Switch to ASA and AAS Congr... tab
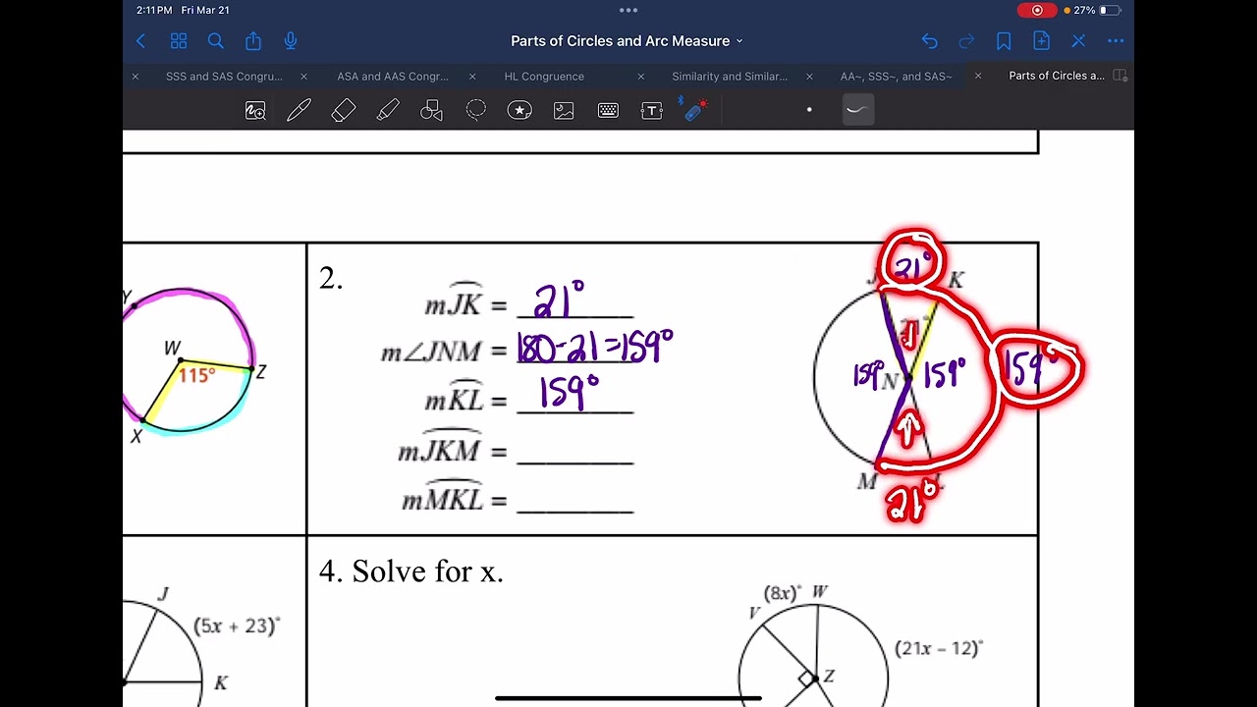This screenshot has height=707, width=1257. click(x=393, y=77)
